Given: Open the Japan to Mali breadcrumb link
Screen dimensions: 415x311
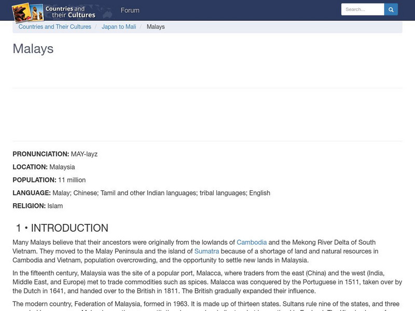Looking at the screenshot, I should click(119, 27).
